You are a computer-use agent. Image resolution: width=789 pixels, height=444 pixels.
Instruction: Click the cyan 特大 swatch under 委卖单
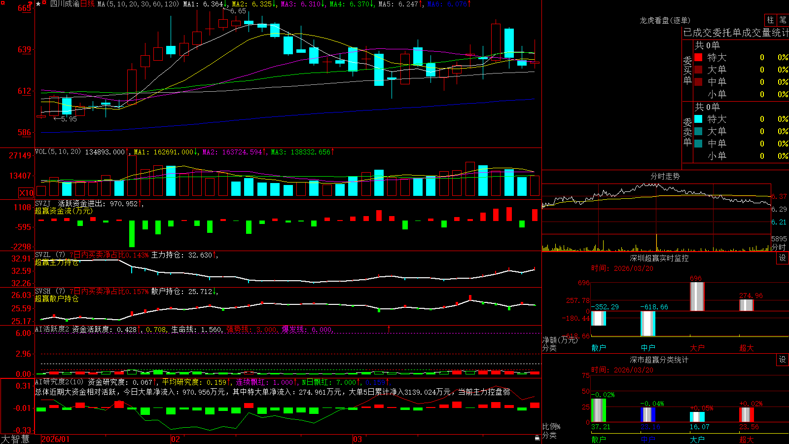[x=698, y=119]
